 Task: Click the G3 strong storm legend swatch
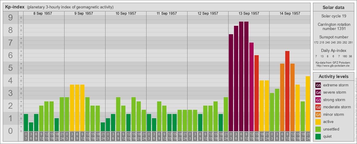coord(318,100)
